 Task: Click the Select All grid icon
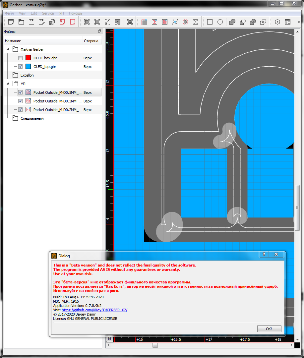[x=130, y=22]
